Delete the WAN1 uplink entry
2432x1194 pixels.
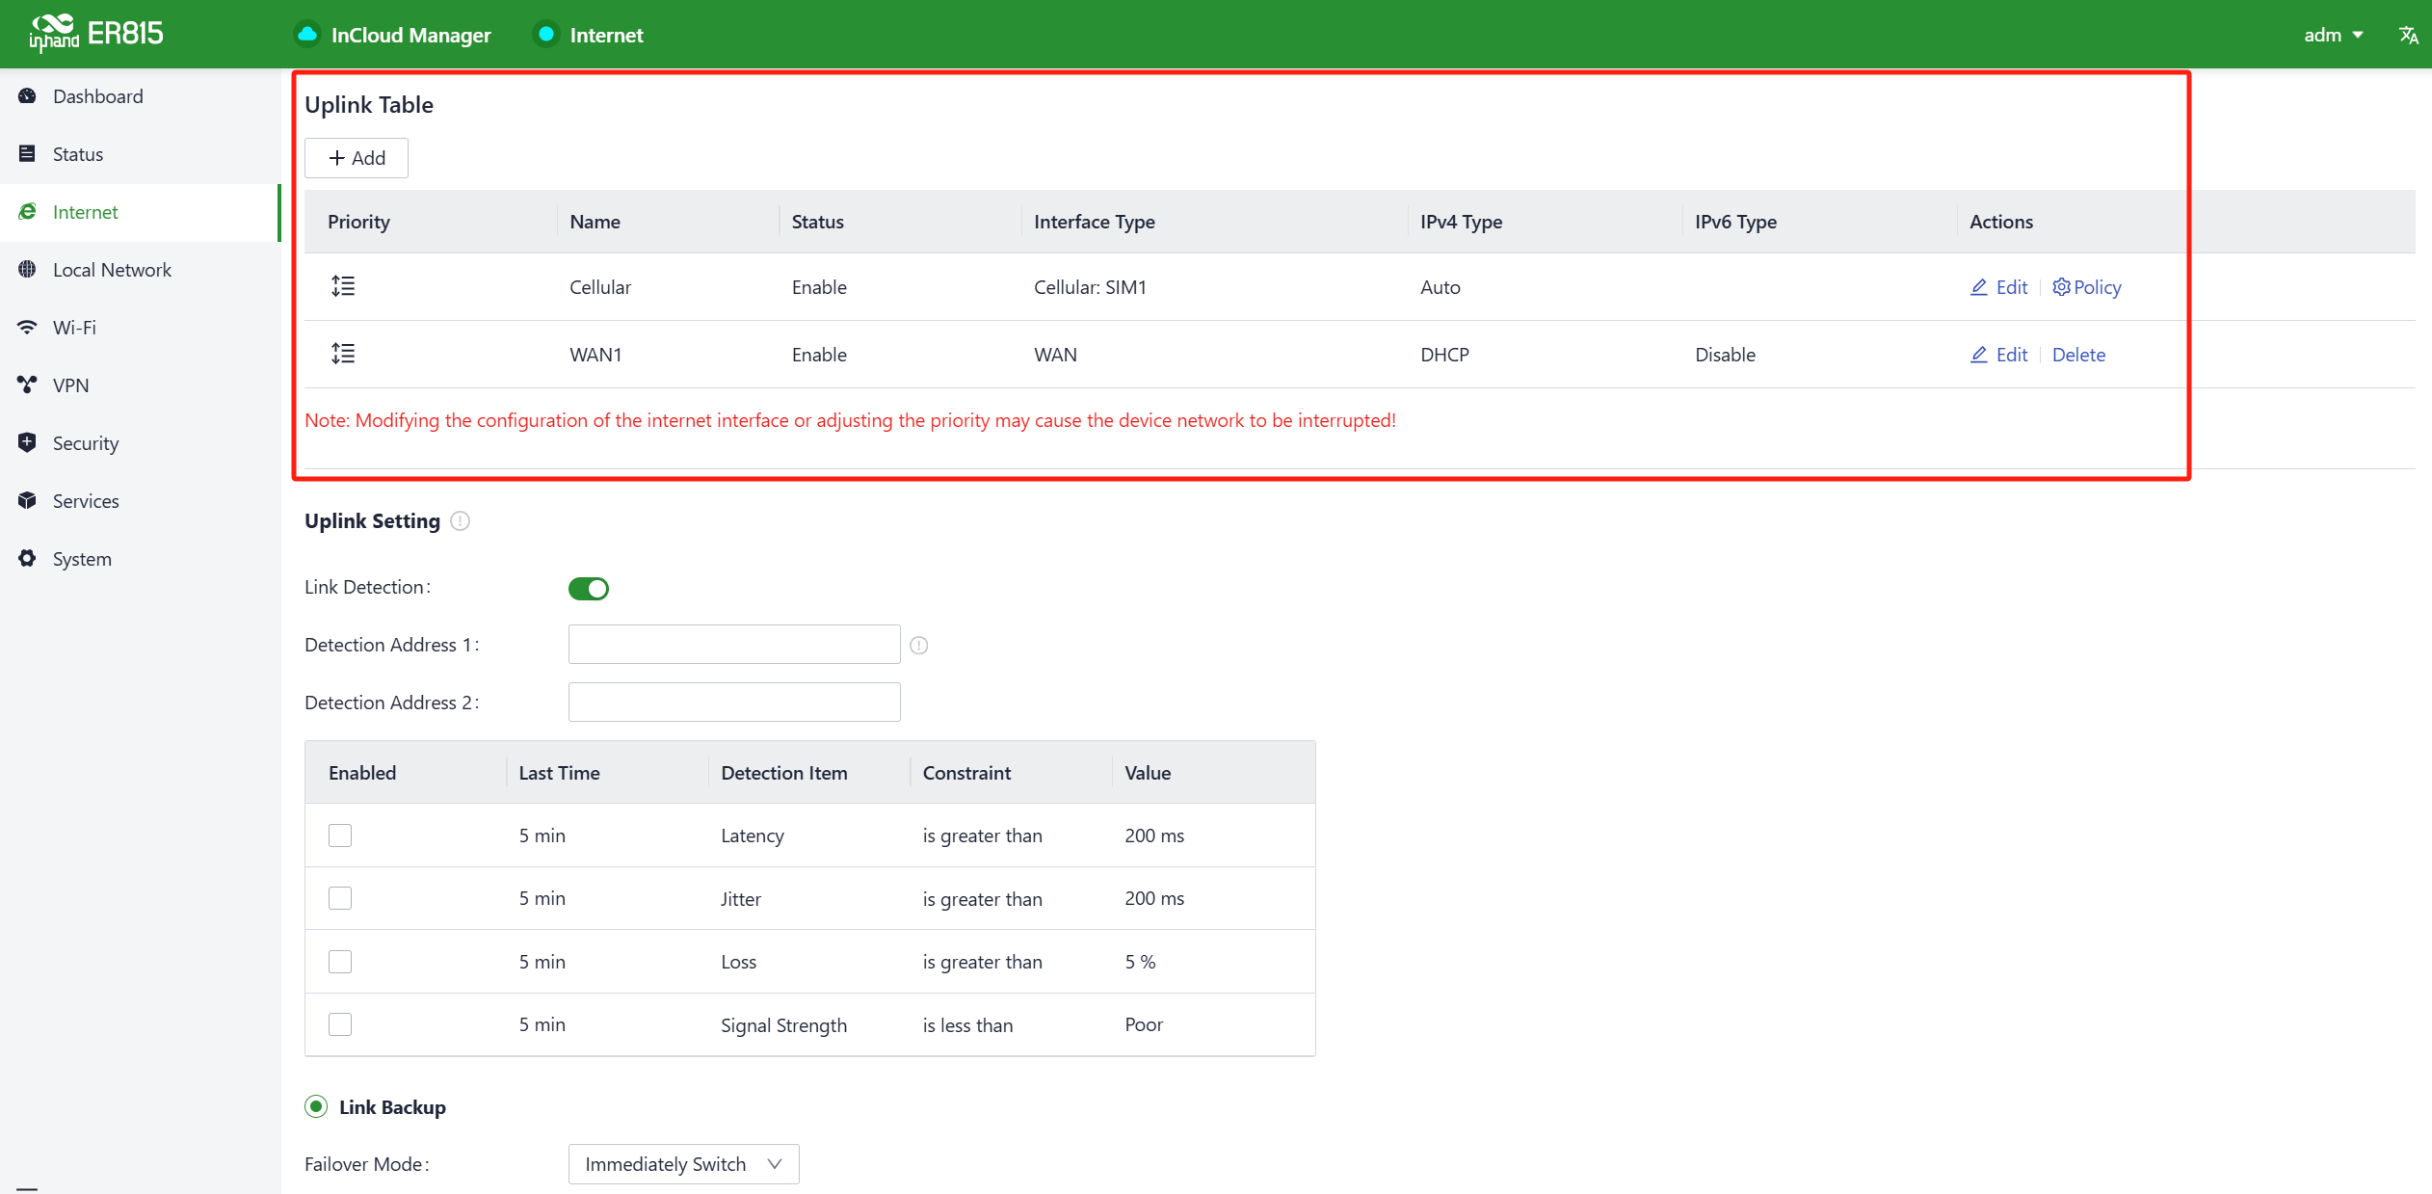(2078, 355)
